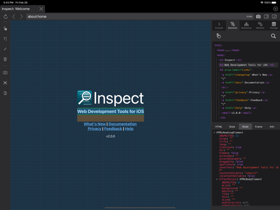Click the translate: true property row
This screenshot has height=210, width=280.
tap(230, 147)
